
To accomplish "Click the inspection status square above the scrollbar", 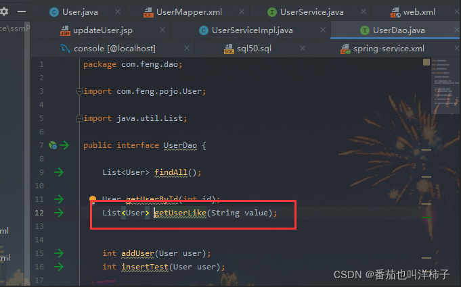I will [x=426, y=62].
